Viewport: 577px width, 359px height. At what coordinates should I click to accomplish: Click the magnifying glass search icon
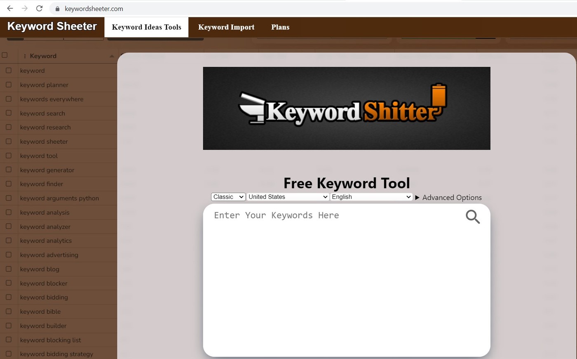(x=473, y=217)
